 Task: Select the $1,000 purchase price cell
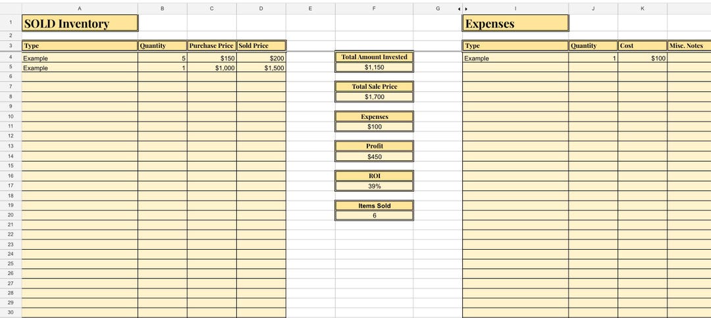click(212, 68)
